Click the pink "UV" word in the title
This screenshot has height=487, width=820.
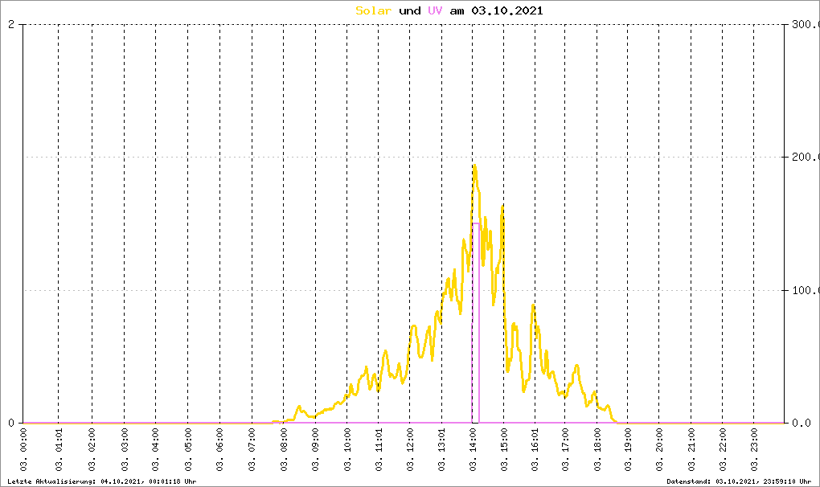pyautogui.click(x=435, y=10)
